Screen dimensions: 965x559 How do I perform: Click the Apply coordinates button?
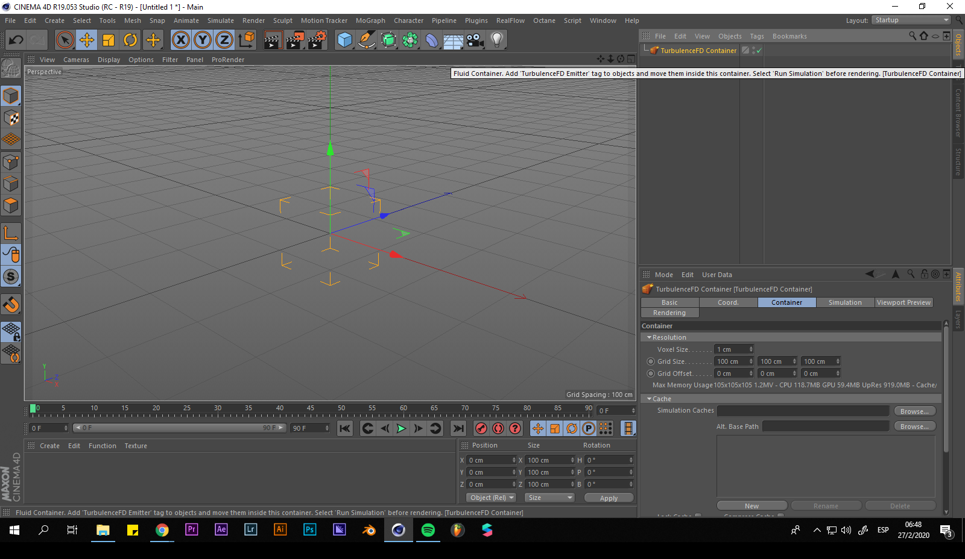point(609,498)
